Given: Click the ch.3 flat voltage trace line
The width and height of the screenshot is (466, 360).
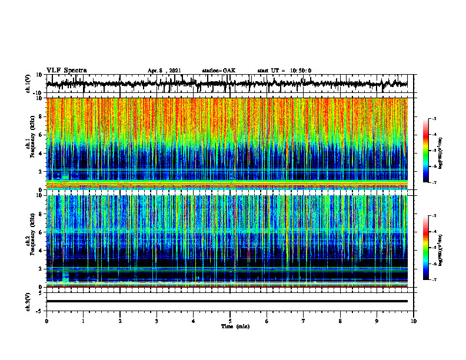Looking at the screenshot, I should 227,301.
